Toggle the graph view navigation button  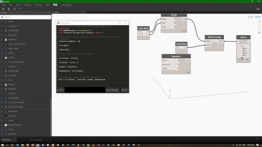point(257,17)
